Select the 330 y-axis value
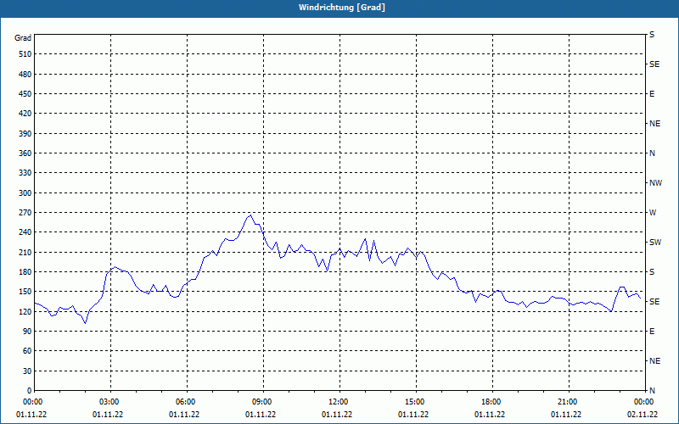The width and height of the screenshot is (679, 424). tap(25, 173)
